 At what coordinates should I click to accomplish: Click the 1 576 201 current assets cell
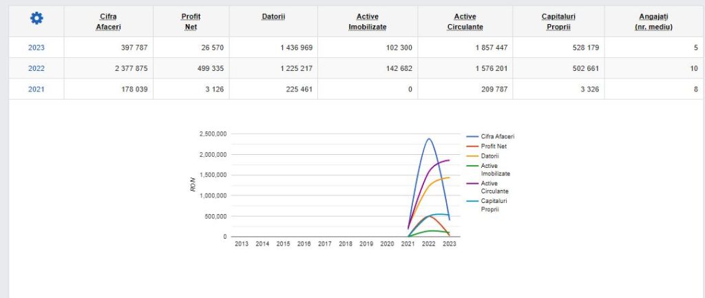coord(465,68)
